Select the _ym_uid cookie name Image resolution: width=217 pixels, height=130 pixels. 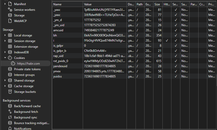(x=59, y=25)
